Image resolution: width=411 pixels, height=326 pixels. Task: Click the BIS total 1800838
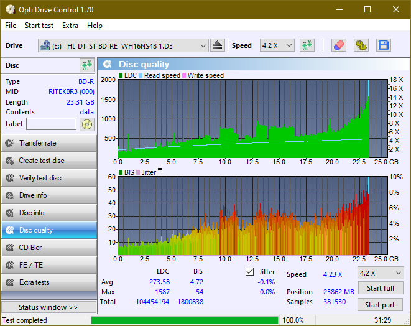tap(190, 302)
